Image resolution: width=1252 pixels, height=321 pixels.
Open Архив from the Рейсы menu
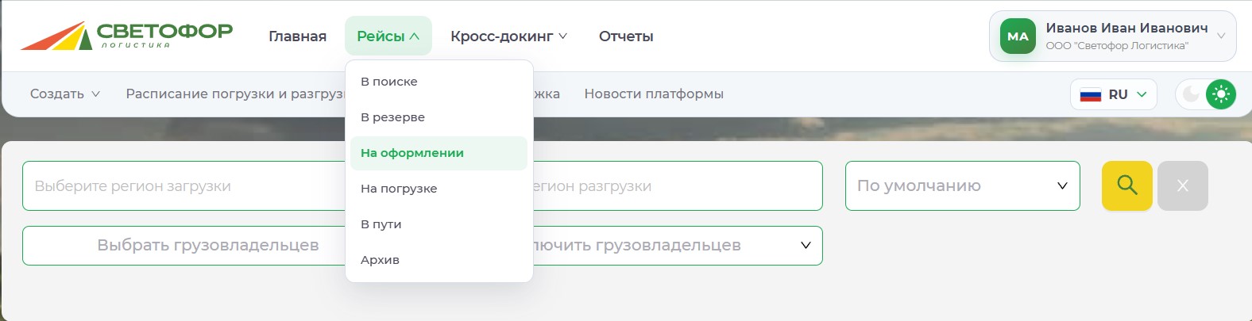click(x=439, y=260)
